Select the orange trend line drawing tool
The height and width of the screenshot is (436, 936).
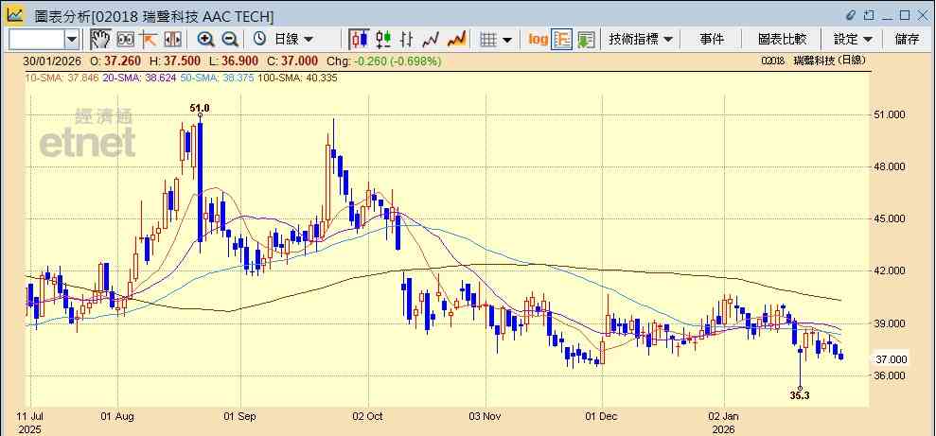click(x=148, y=40)
